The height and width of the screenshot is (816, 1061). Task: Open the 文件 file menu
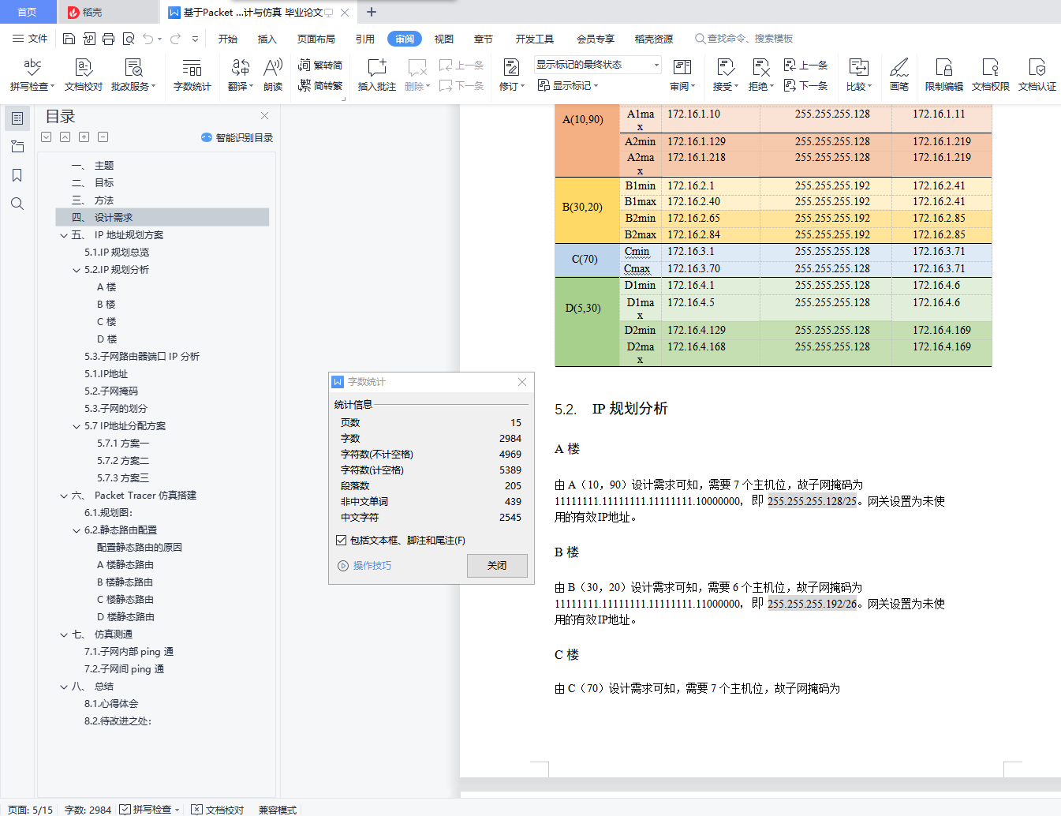pyautogui.click(x=30, y=39)
